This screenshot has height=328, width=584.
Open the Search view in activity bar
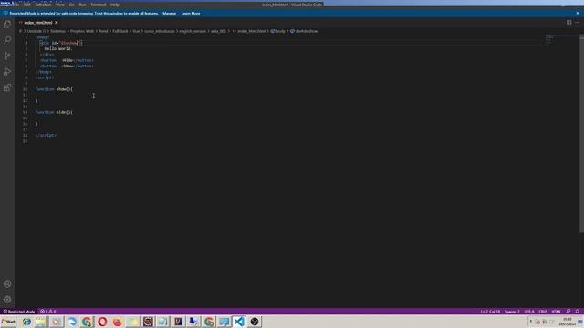coord(7,40)
